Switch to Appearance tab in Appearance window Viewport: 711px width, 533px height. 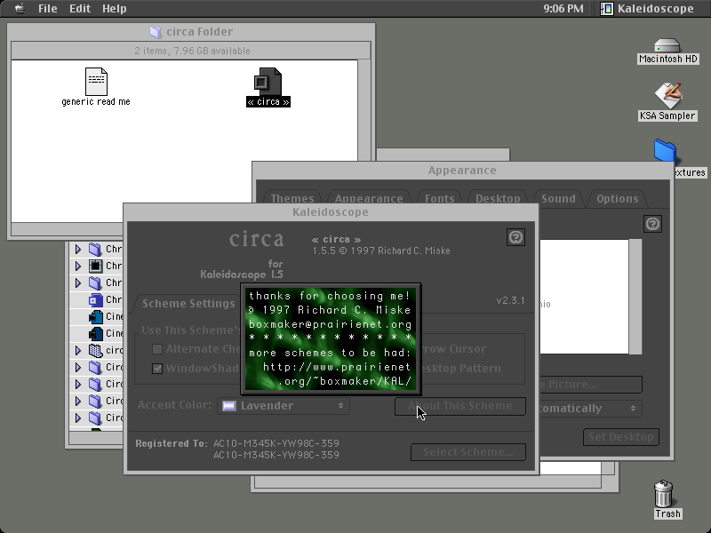pos(369,198)
